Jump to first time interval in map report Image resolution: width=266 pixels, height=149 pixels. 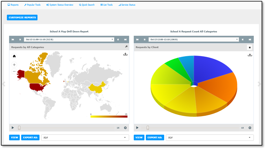[x=13, y=39]
